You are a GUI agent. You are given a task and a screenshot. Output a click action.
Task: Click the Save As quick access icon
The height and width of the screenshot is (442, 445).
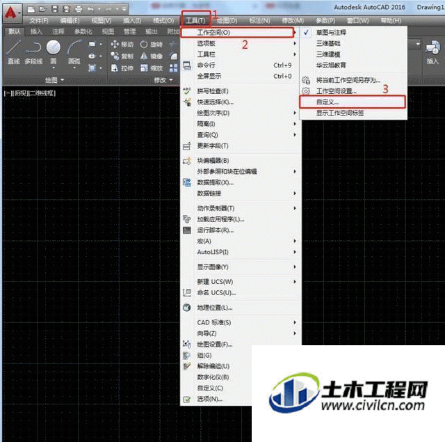[x=67, y=9]
